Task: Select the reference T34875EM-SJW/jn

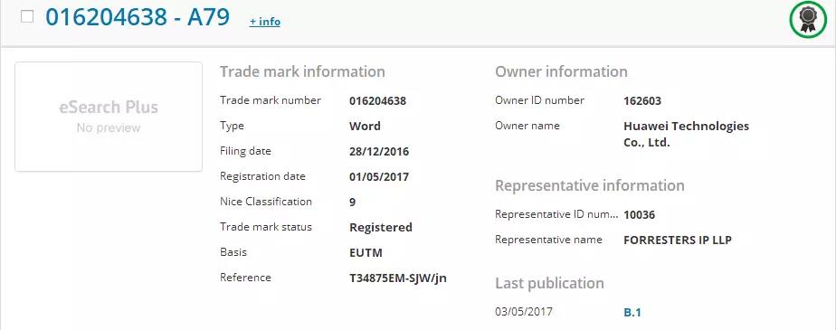Action: tap(398, 278)
